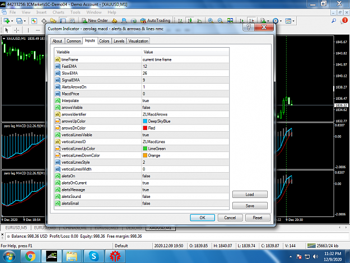The image size is (350, 263).
Task: Switch to the About tab
Action: (57, 41)
